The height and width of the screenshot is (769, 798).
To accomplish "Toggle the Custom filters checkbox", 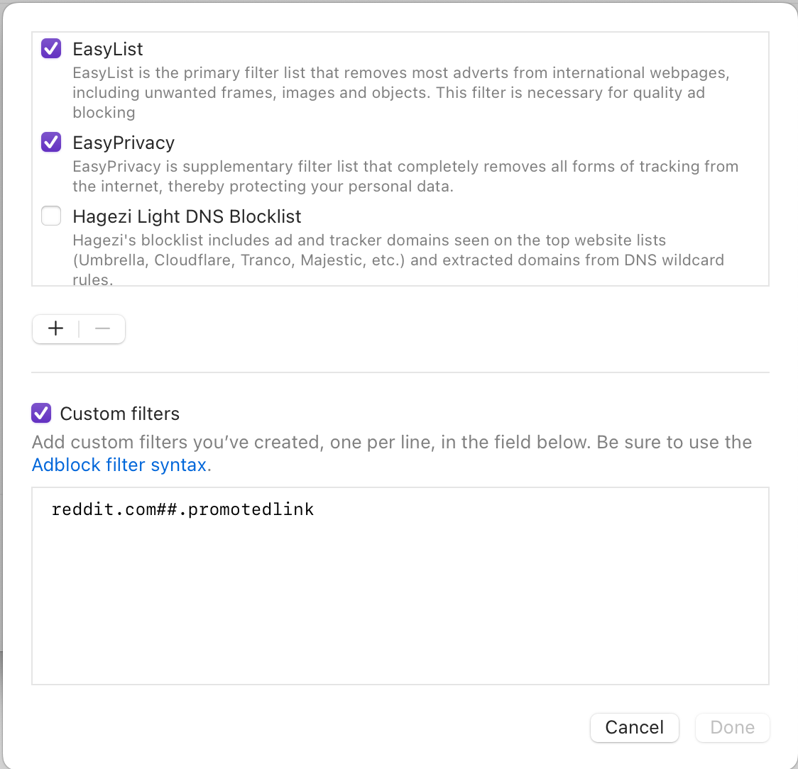I will point(42,413).
